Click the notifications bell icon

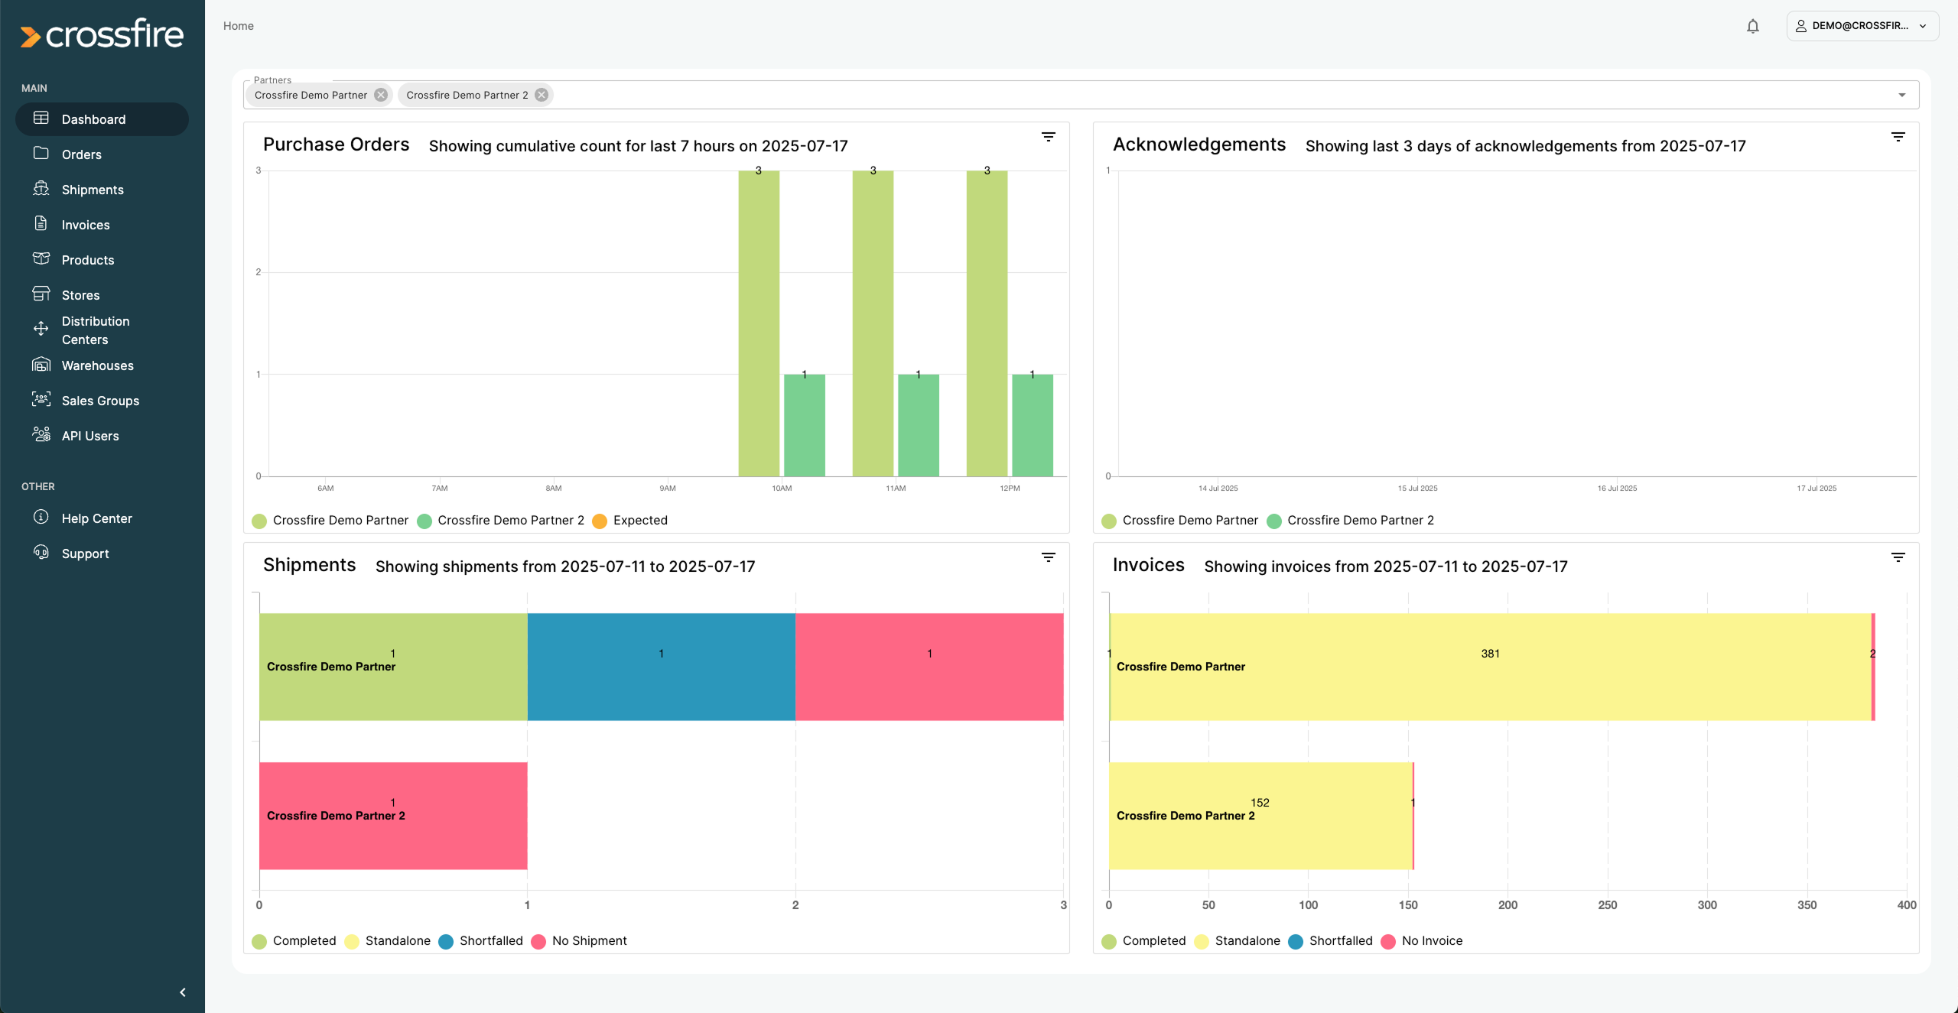1752,27
